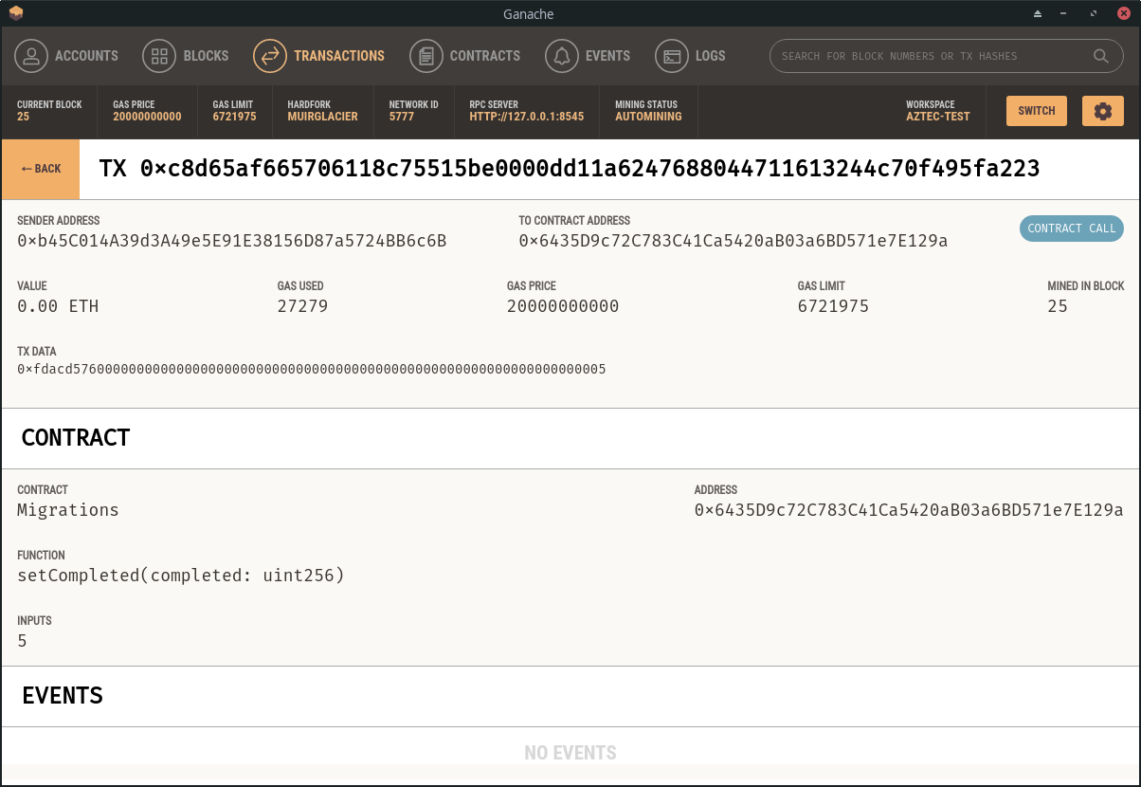Click the 0.00 ETH value
Screen dimensions: 1141x787
click(58, 306)
